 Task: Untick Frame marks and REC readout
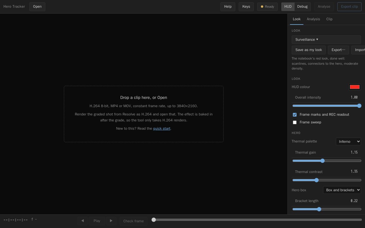pos(295,115)
